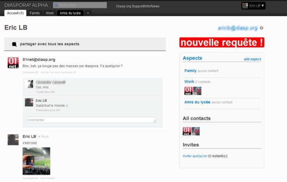
Task: Open 01net avatar under Work aspect
Action: [188, 91]
